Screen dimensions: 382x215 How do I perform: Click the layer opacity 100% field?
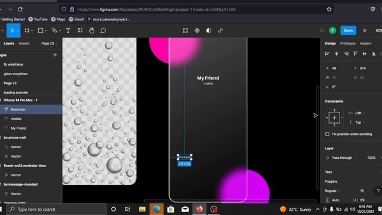point(371,158)
